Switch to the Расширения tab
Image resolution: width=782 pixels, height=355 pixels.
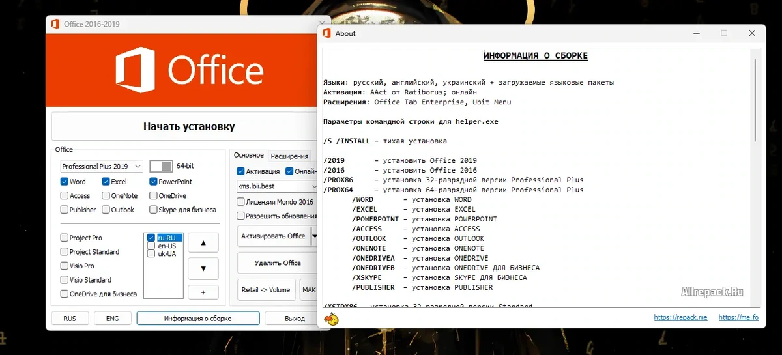[289, 156]
